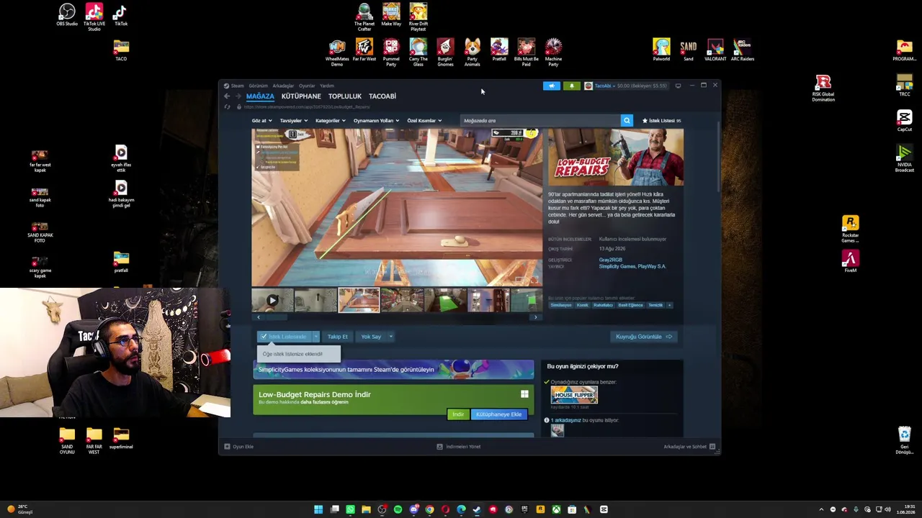Screen dimensions: 922x518
Task: Open FiveM desktop shortcut
Action: click(851, 262)
